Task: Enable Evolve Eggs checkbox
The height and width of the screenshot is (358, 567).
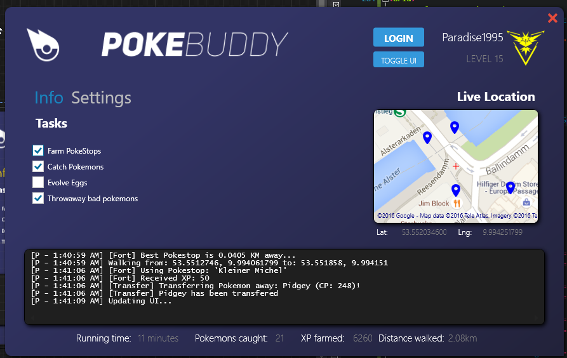Action: 38,182
